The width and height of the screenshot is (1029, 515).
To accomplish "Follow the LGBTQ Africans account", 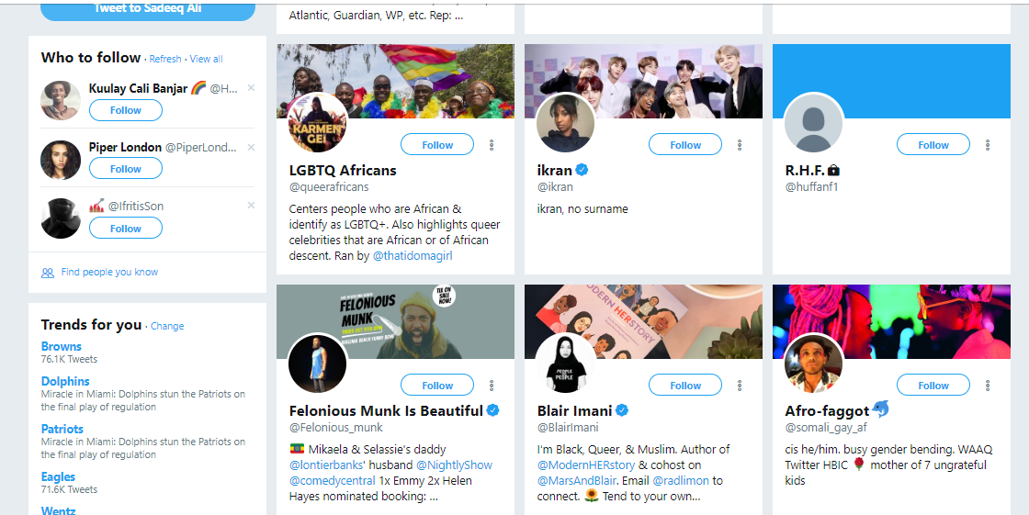I will 437,145.
